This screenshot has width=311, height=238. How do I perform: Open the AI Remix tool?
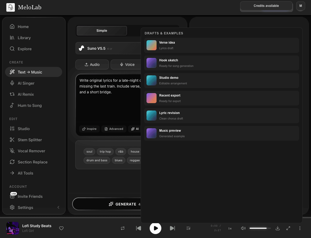(x=34, y=94)
